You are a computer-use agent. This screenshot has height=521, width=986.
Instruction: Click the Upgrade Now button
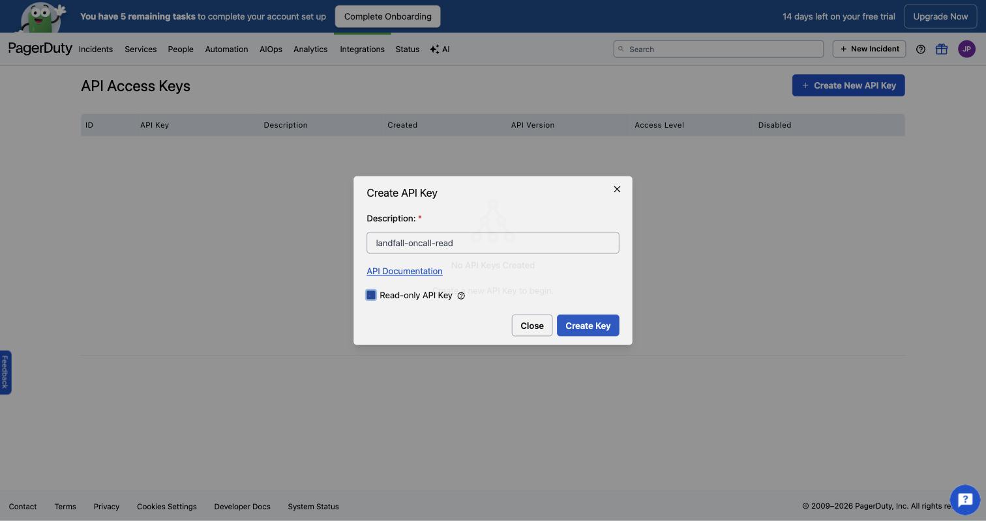tap(940, 16)
